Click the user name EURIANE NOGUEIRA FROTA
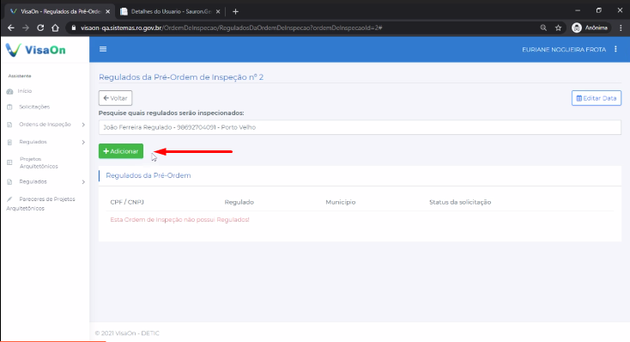 (564, 50)
